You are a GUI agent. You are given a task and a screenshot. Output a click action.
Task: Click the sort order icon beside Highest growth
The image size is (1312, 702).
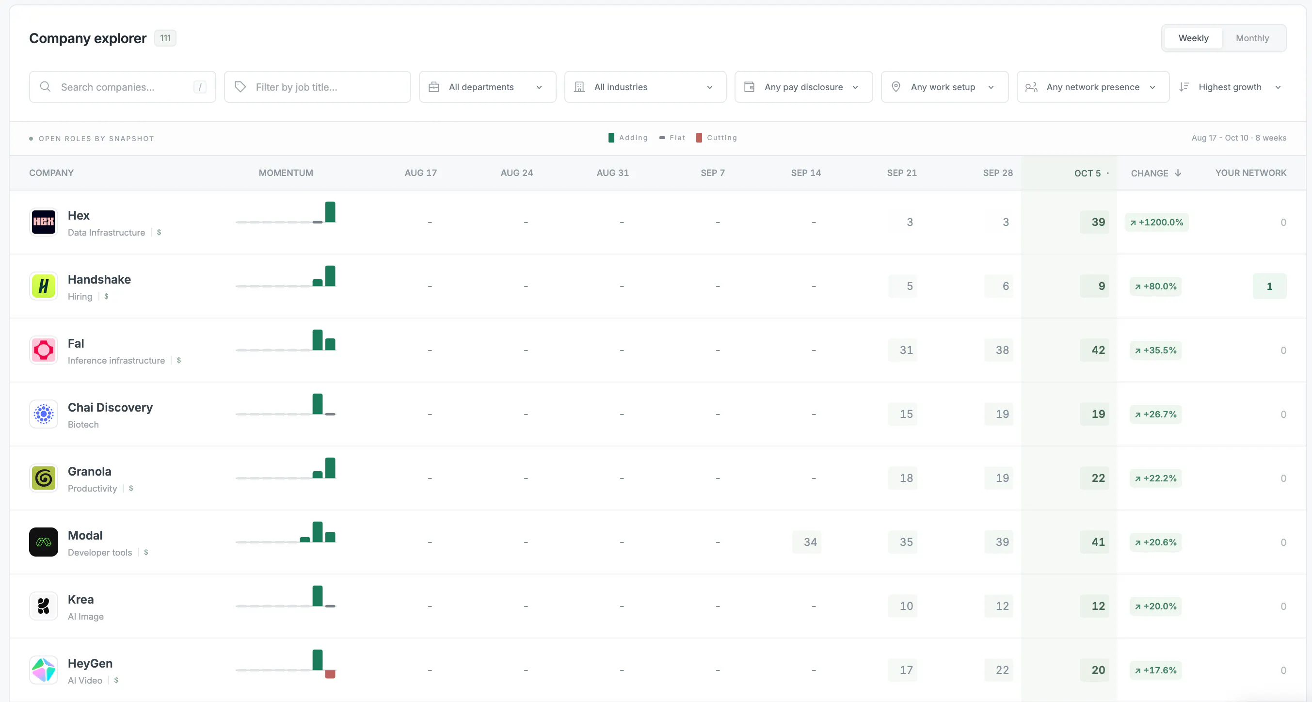click(1184, 87)
